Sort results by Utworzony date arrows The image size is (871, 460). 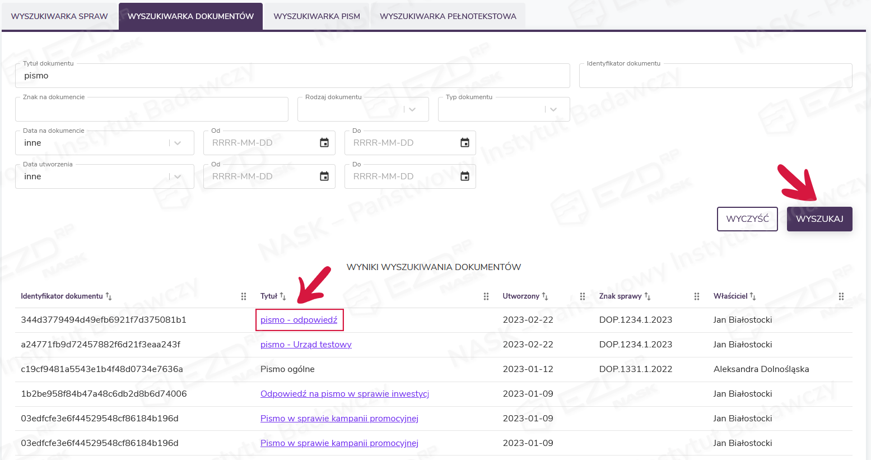click(545, 296)
